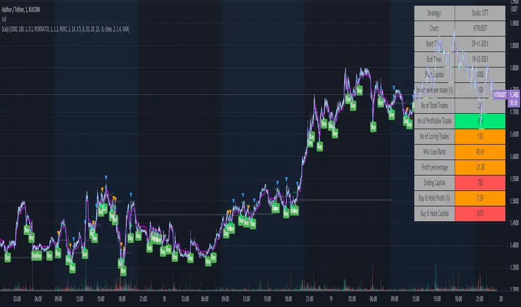Click the '19-12-2021' end date value
This screenshot has height=307, width=521.
(x=480, y=59)
